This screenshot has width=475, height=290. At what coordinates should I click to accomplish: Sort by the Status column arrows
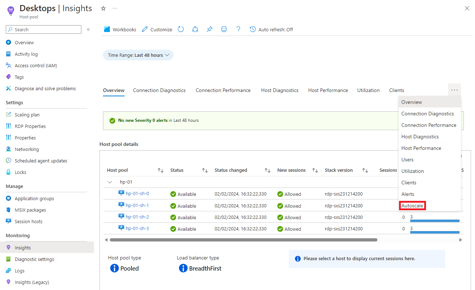point(205,170)
